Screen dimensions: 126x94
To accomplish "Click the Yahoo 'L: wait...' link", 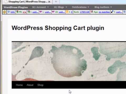I will coord(48,12).
